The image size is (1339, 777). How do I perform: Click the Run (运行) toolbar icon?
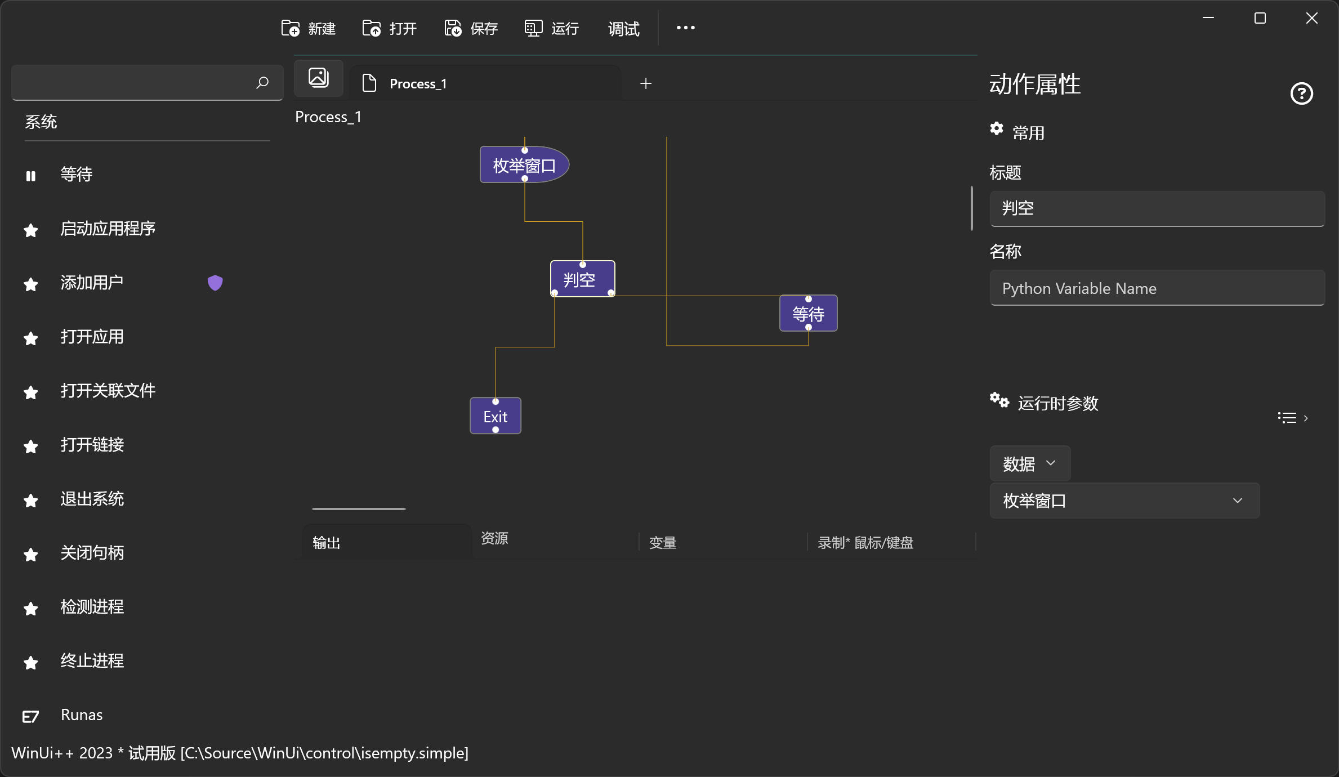coord(533,28)
